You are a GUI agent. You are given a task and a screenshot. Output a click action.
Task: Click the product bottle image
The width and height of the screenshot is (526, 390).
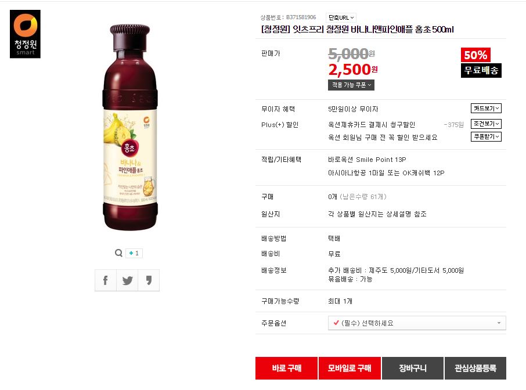point(130,127)
